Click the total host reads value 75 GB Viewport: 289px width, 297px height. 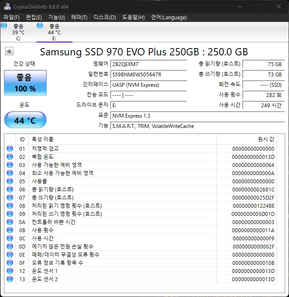263,64
